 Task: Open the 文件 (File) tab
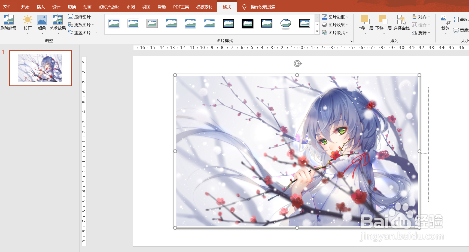7,7
